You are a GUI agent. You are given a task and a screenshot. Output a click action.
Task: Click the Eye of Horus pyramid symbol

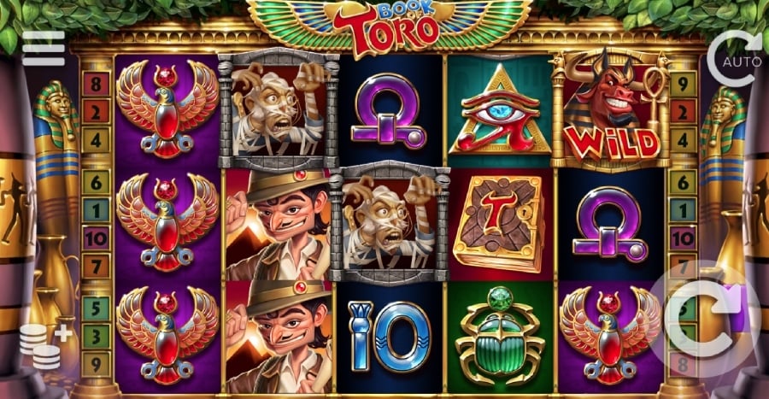(x=500, y=111)
